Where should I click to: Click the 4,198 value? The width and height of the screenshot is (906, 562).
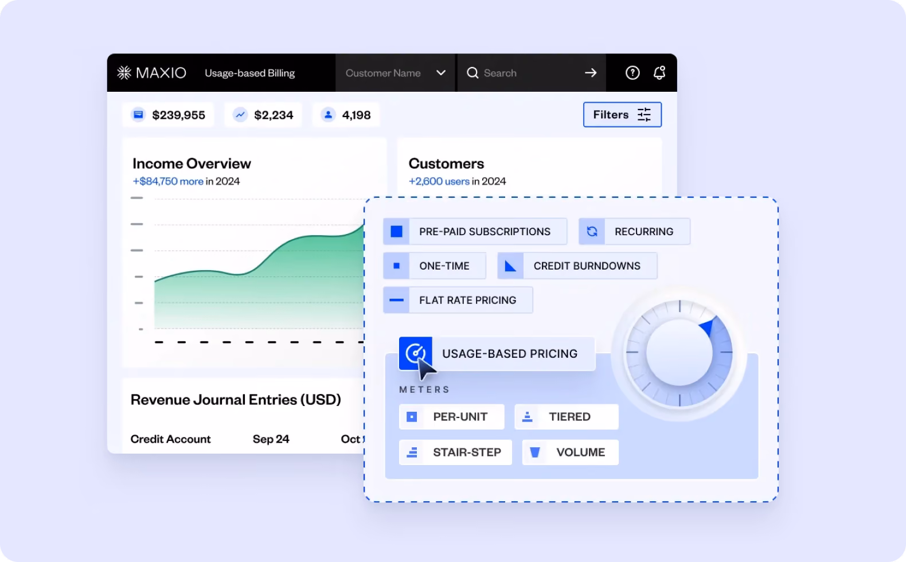coord(356,115)
